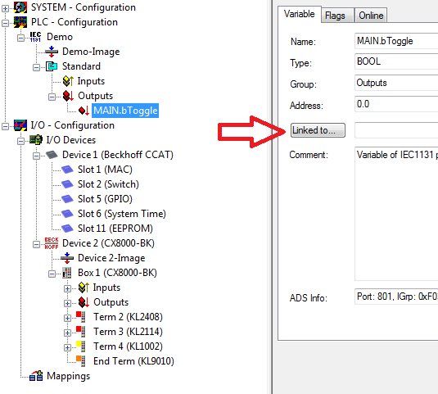
Task: Click the I/O Devices icon
Action: [36, 140]
